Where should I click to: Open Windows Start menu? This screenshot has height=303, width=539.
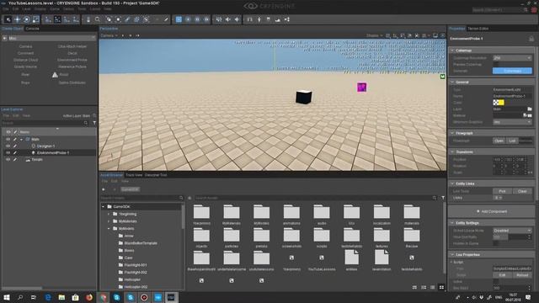(6, 297)
